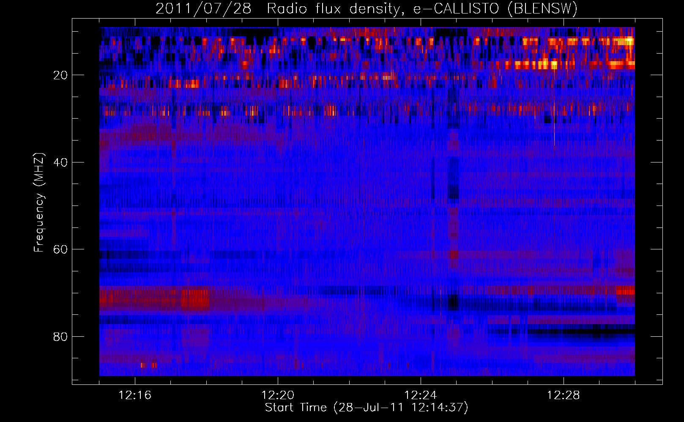Viewport: 684px width, 422px height.
Task: Click the 60 MHz frequency tick label
Action: point(61,249)
